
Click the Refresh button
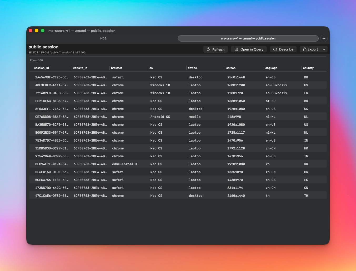(x=216, y=49)
